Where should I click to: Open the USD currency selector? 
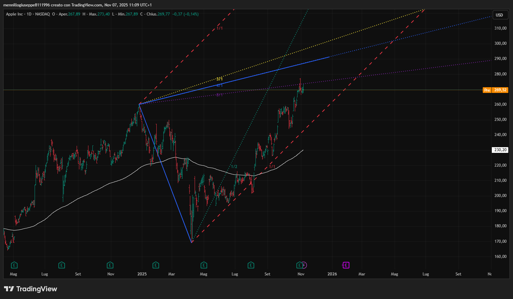(x=500, y=15)
